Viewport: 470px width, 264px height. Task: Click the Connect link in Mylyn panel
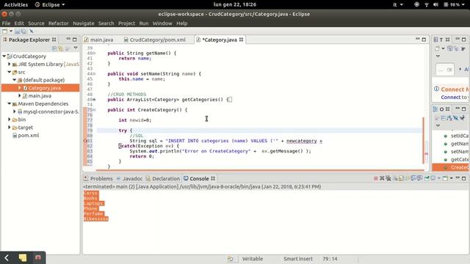click(x=450, y=98)
